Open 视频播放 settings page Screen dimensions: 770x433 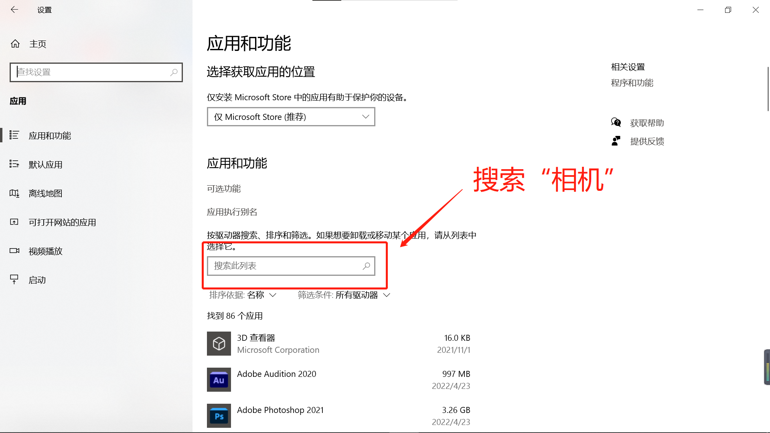45,251
